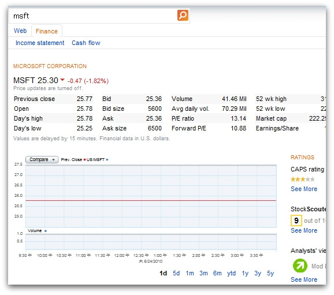The width and height of the screenshot is (334, 295).
Task: Select the ytd chart range
Action: (231, 273)
